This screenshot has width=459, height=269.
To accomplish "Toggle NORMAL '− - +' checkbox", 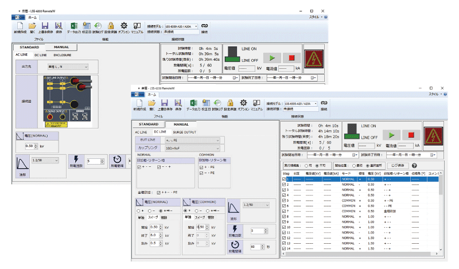I will click(159, 167).
